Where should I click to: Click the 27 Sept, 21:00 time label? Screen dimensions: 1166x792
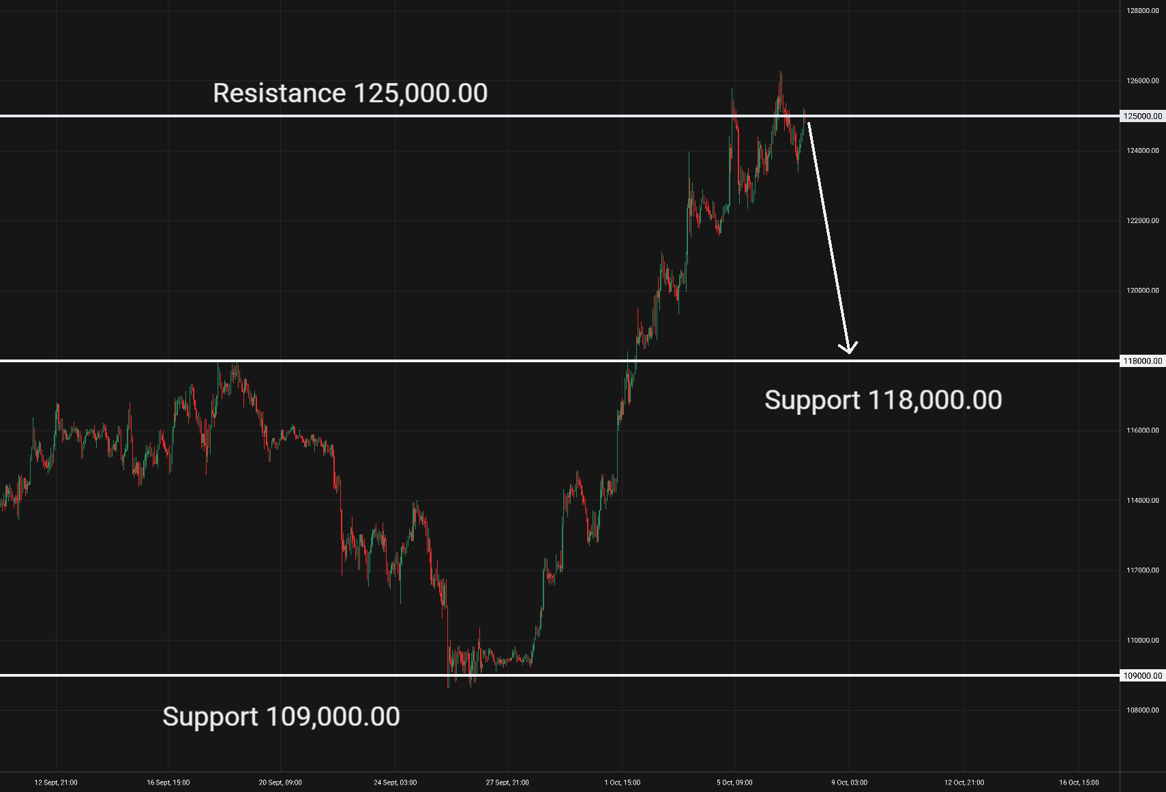coord(507,782)
